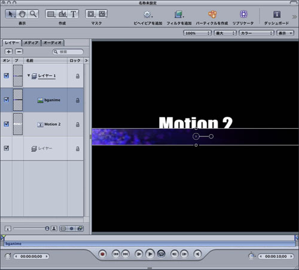Open Add Behavior gear menu
The width and height of the screenshot is (299, 270).
pyautogui.click(x=148, y=14)
